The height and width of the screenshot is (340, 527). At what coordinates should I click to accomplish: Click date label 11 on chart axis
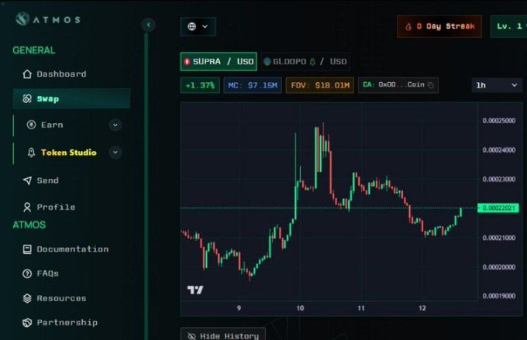[x=361, y=308]
